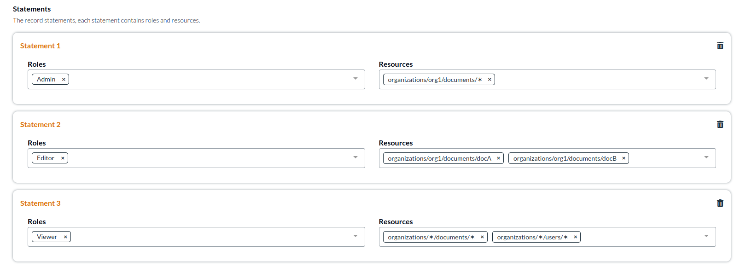Screen dimensions: 746x273
Task: Delete Statement 3 using the trash icon
Action: click(720, 203)
